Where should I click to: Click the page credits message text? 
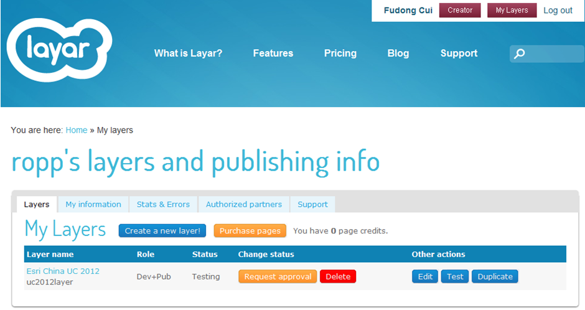tap(340, 231)
